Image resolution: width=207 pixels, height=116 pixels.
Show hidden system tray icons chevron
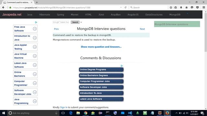(x=176, y=113)
